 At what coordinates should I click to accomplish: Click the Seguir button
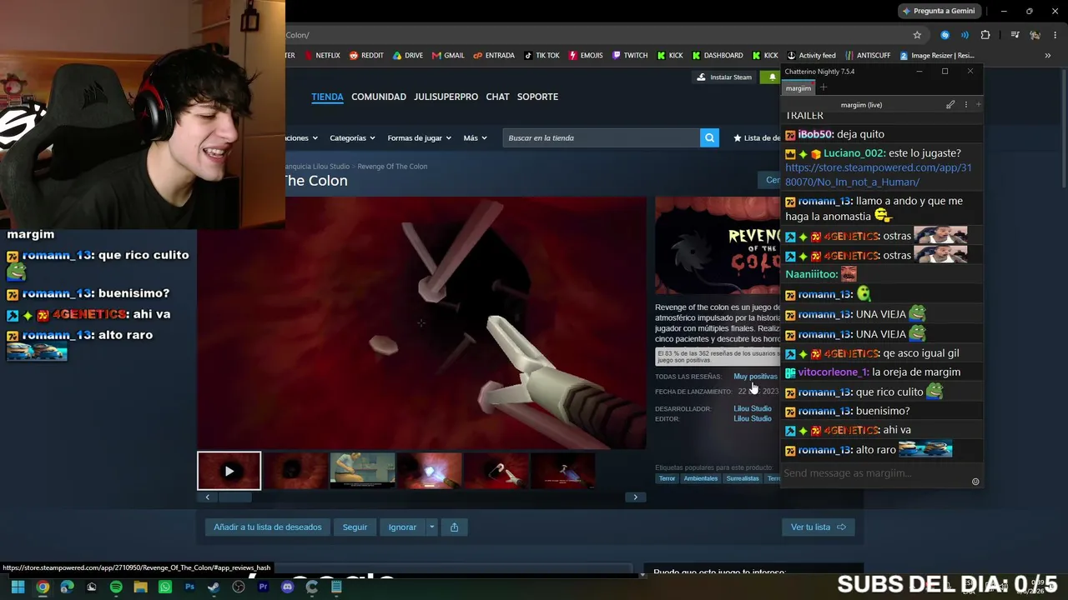click(x=355, y=527)
